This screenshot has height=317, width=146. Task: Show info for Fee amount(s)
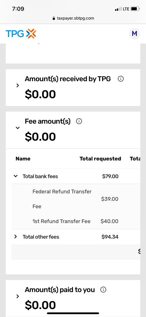click(79, 121)
